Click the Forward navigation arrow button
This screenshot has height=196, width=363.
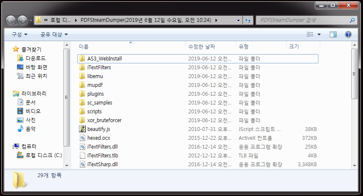coord(22,20)
